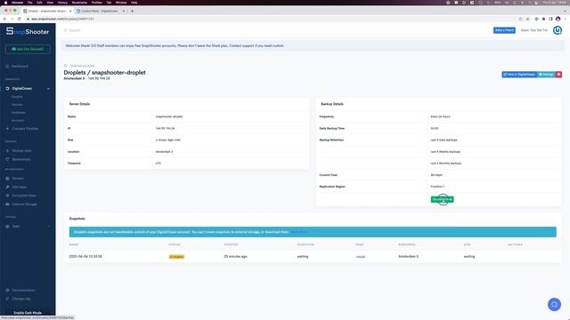Click the Servers sidebar icon

(7, 179)
